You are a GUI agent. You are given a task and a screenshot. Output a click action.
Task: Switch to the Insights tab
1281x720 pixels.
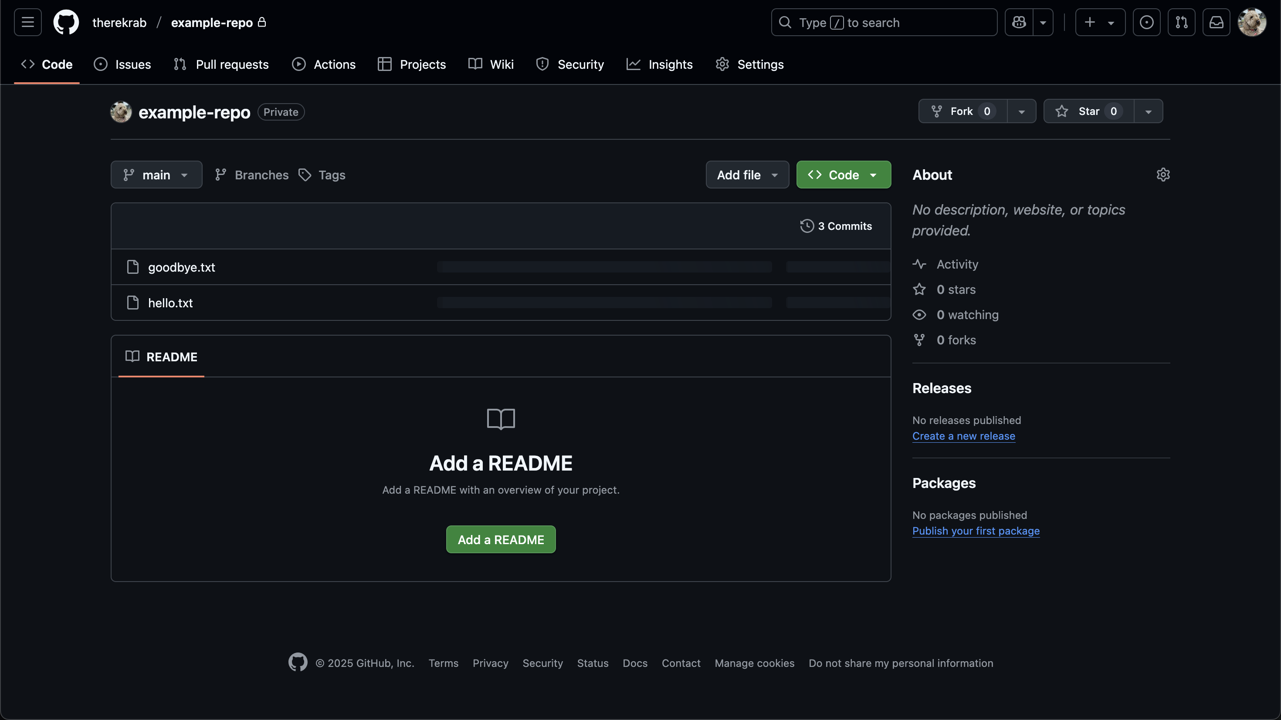click(x=660, y=64)
